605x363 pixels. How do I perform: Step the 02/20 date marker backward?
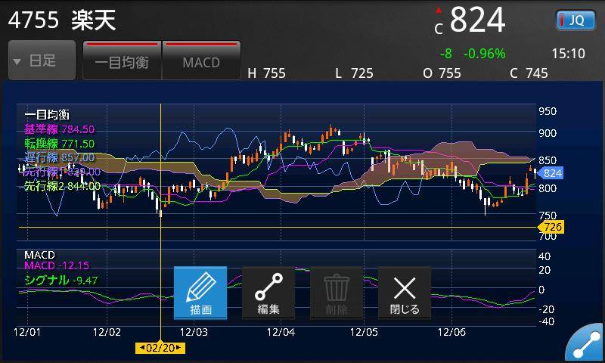pyautogui.click(x=142, y=348)
